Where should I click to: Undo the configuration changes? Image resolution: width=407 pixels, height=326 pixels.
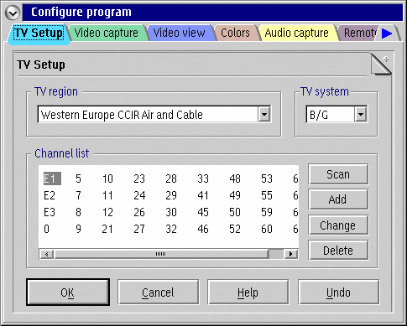coord(339,292)
